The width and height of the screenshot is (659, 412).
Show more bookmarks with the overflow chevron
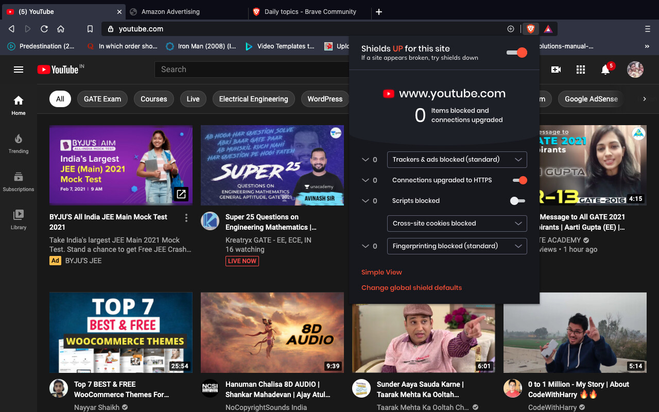(x=647, y=46)
